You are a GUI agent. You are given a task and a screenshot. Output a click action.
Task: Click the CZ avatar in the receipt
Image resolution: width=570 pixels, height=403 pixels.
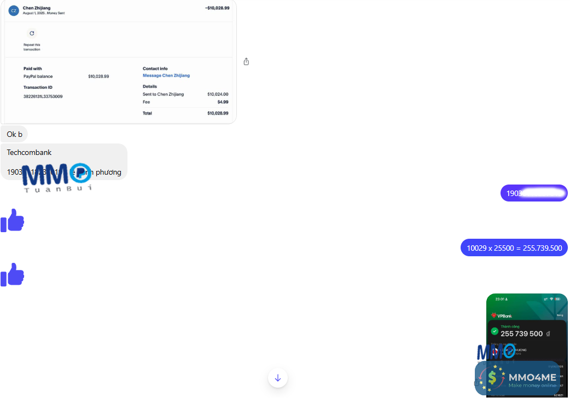[14, 10]
